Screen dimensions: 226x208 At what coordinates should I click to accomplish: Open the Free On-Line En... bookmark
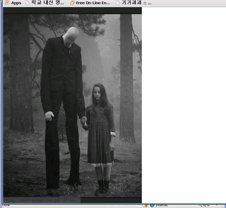click(90, 3)
